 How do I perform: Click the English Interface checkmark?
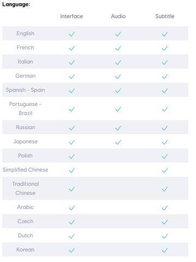point(72,34)
